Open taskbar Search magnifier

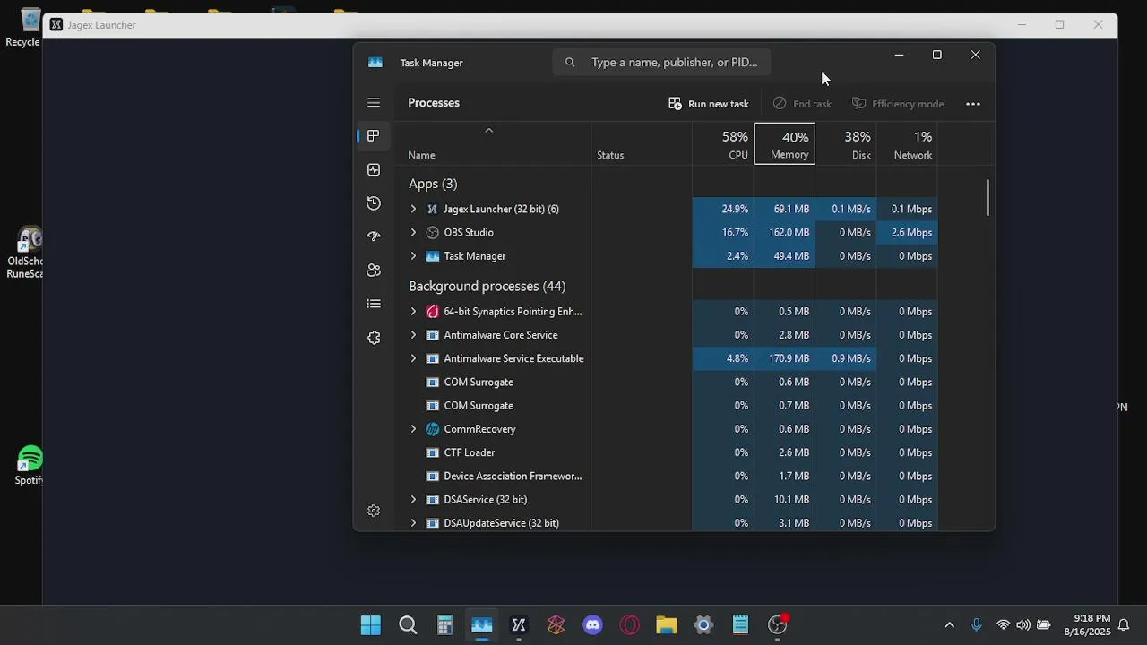click(408, 625)
